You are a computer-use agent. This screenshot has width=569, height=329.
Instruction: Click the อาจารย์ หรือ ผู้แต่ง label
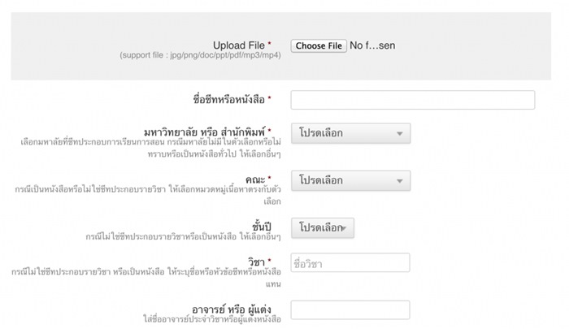(232, 310)
